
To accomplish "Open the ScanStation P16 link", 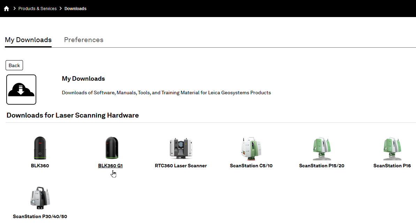I will (392, 166).
